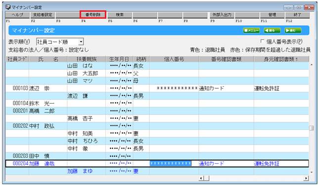318x185 pixels.
Task: Click the green 戻る back button
Action: point(272,31)
